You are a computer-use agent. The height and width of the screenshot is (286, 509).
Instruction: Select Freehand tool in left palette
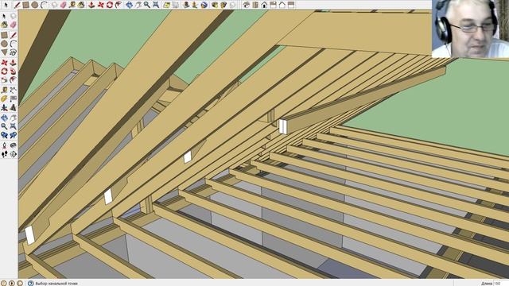pos(13,52)
